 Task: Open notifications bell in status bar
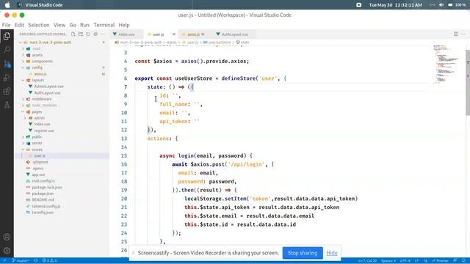click(463, 261)
